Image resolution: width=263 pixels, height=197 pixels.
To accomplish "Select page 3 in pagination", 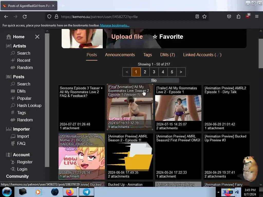I will pos(154,72).
